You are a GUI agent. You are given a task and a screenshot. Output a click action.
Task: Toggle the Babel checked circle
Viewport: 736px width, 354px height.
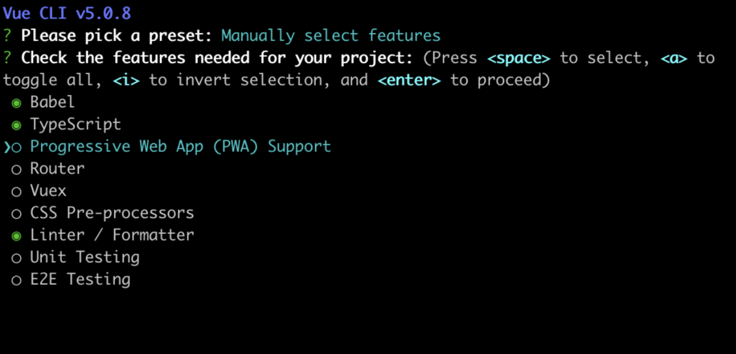[x=17, y=103]
